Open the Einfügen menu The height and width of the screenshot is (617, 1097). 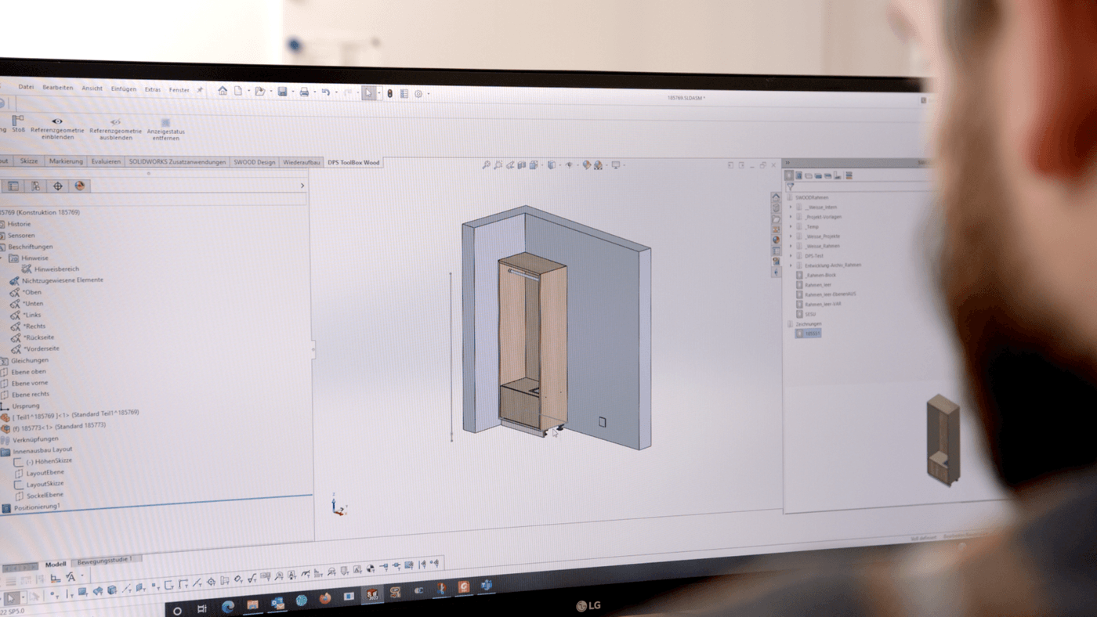[123, 89]
